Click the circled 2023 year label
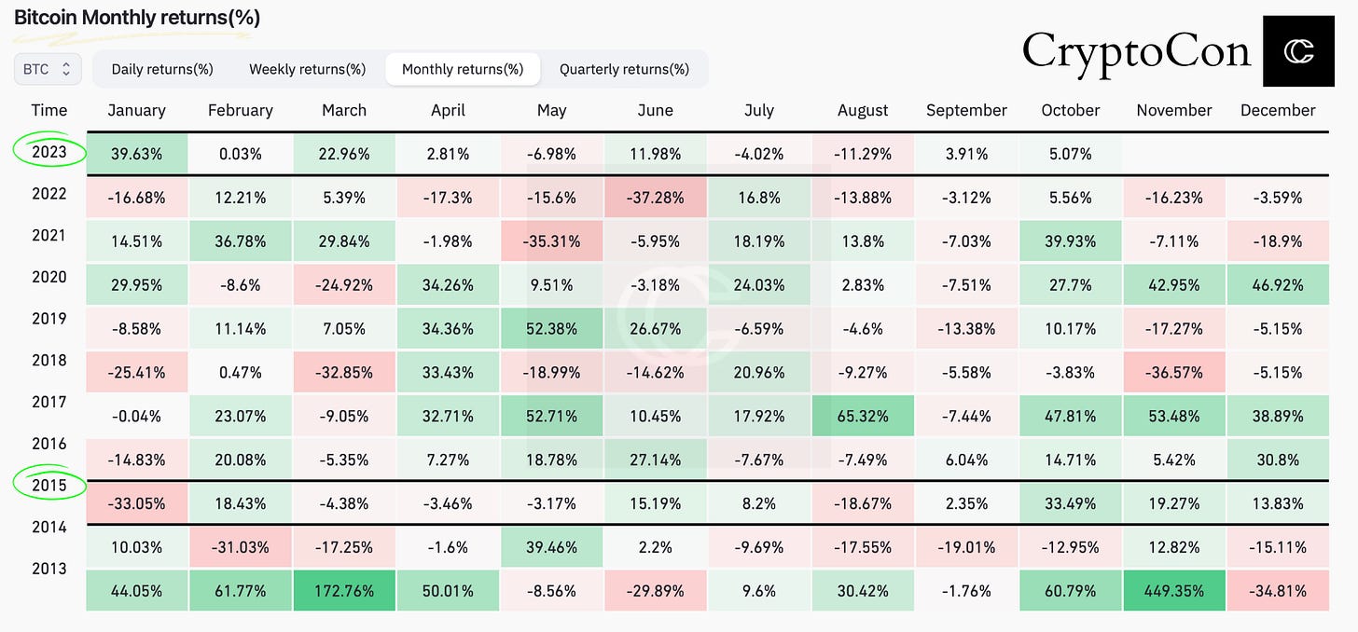This screenshot has width=1358, height=632. (x=49, y=151)
